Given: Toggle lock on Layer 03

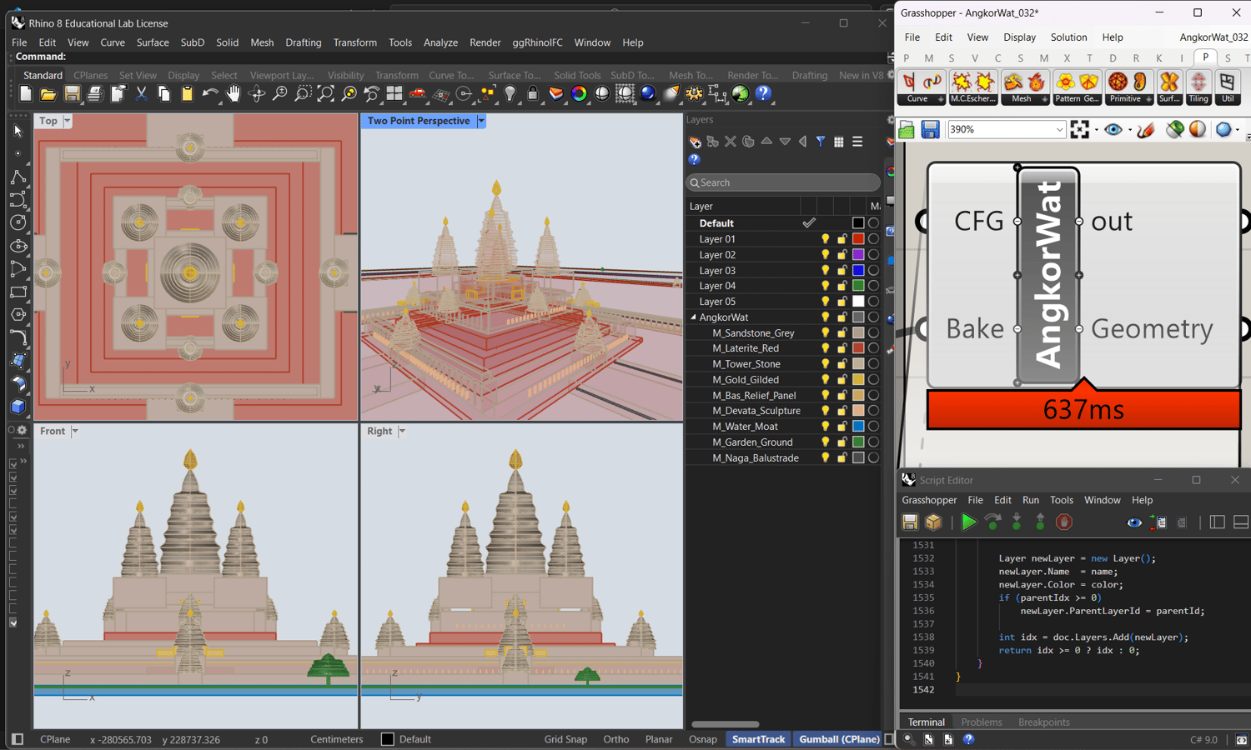Looking at the screenshot, I should point(842,271).
